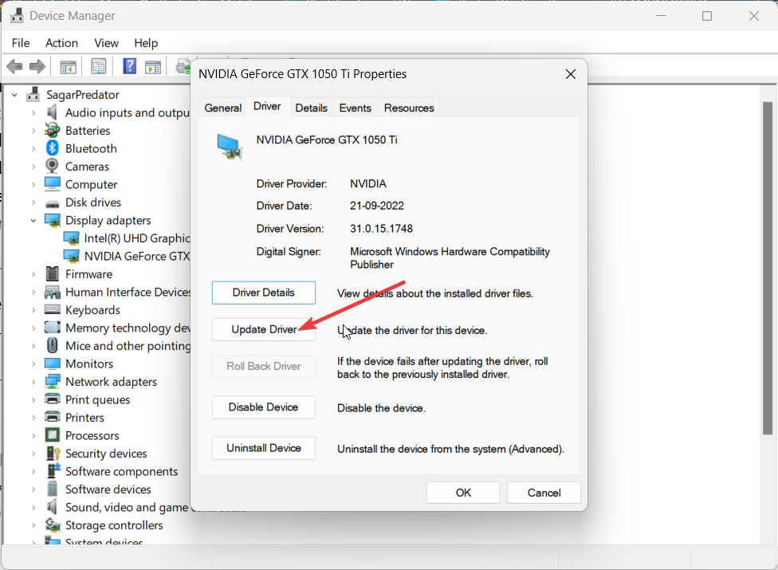Click the Display adapters category icon

tap(52, 220)
